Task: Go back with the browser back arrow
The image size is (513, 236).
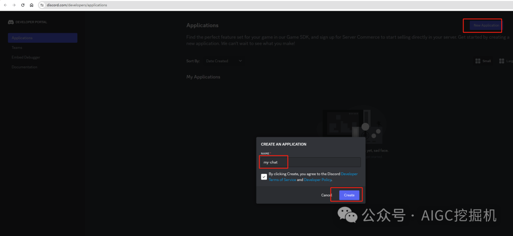Action: pyautogui.click(x=5, y=5)
